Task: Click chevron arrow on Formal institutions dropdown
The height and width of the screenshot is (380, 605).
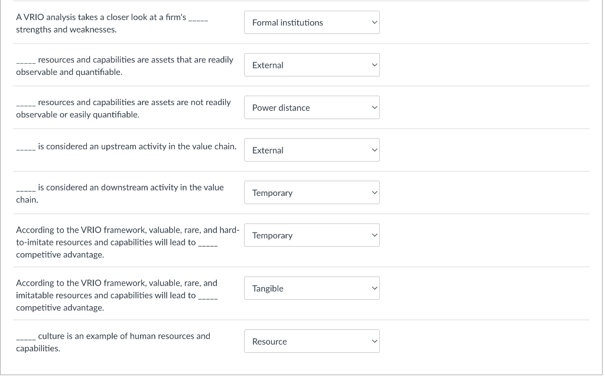Action: [x=373, y=22]
